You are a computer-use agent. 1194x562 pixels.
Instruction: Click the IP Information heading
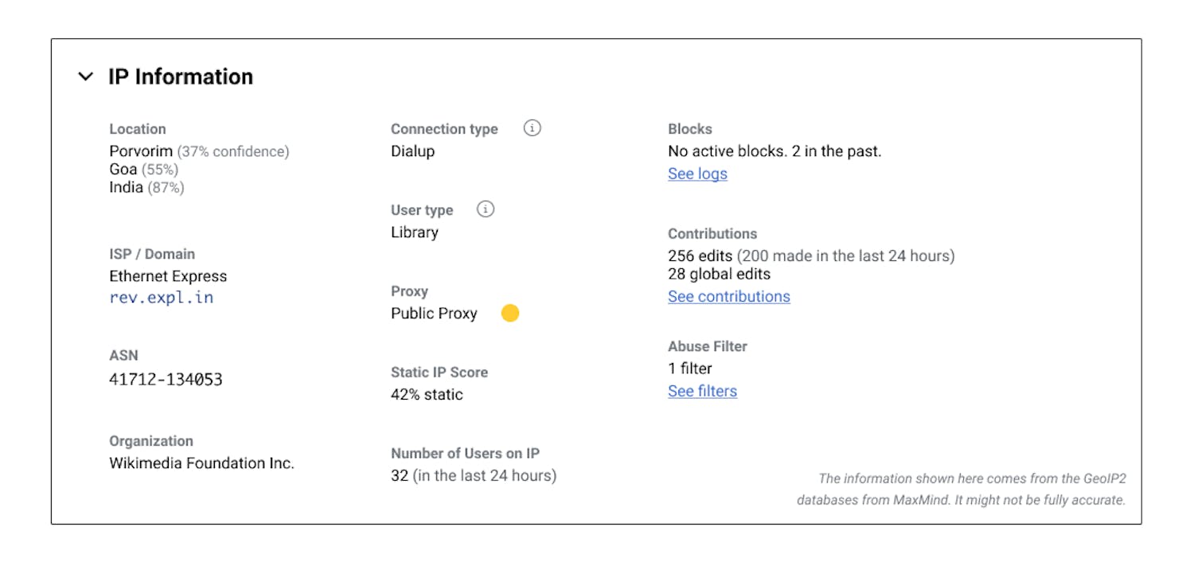click(181, 76)
